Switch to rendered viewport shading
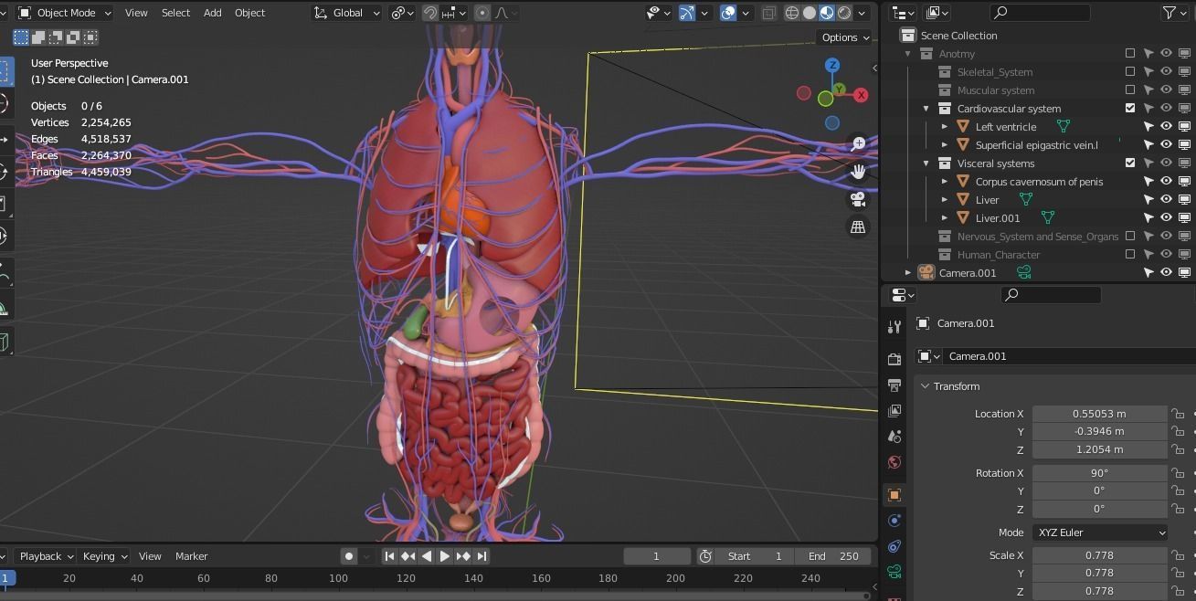Screen dimensions: 1196x601 click(x=844, y=13)
